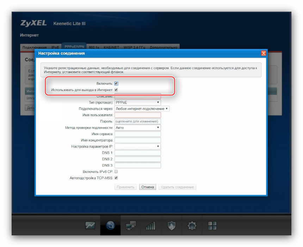The width and height of the screenshot is (303, 247).
Task: Expand the Настройка параметров IP dropdown
Action: pyautogui.click(x=138, y=146)
